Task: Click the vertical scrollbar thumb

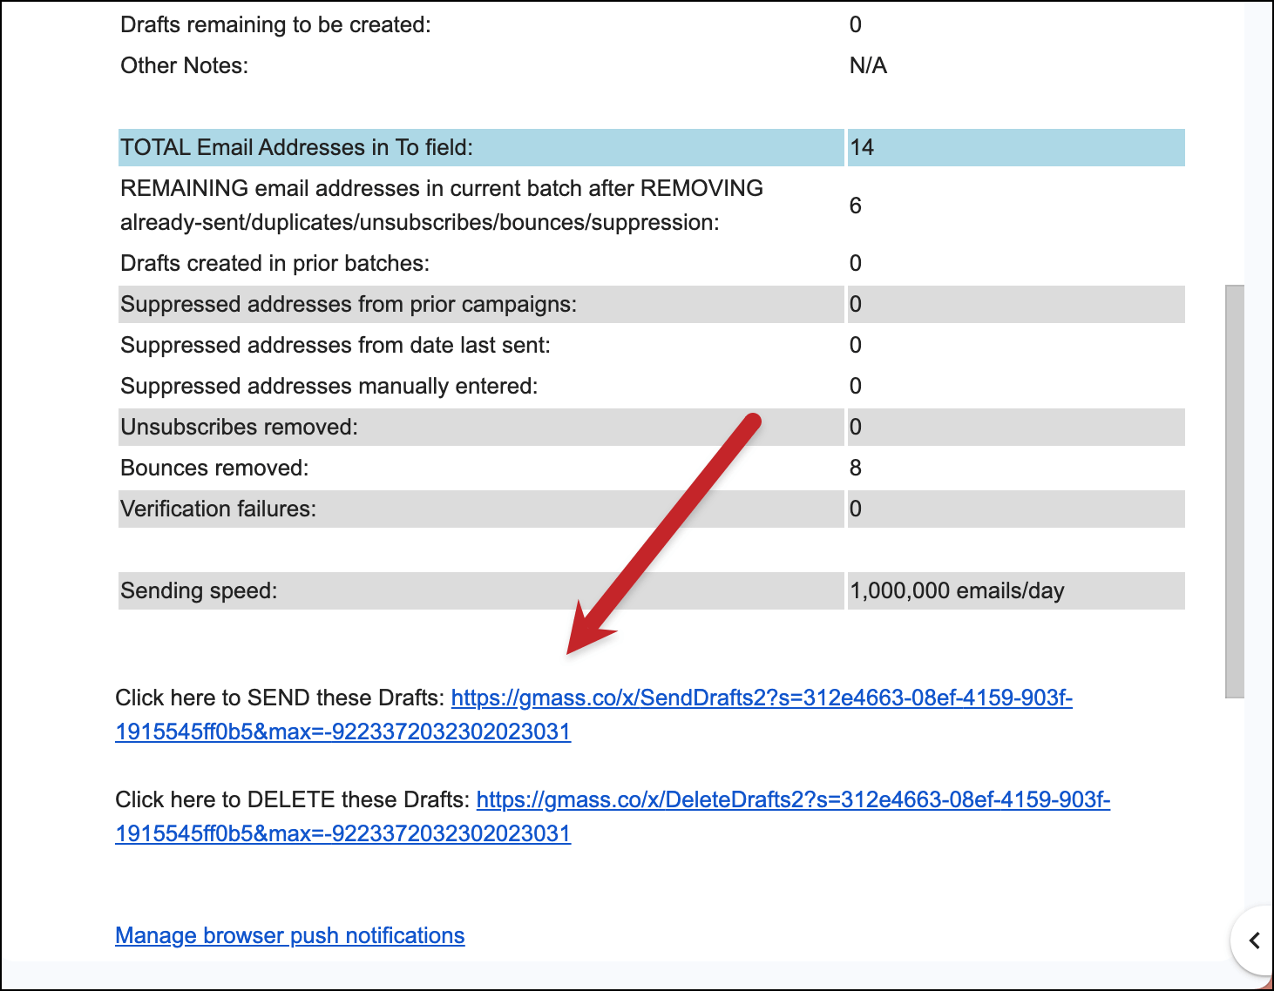Action: click(x=1234, y=491)
